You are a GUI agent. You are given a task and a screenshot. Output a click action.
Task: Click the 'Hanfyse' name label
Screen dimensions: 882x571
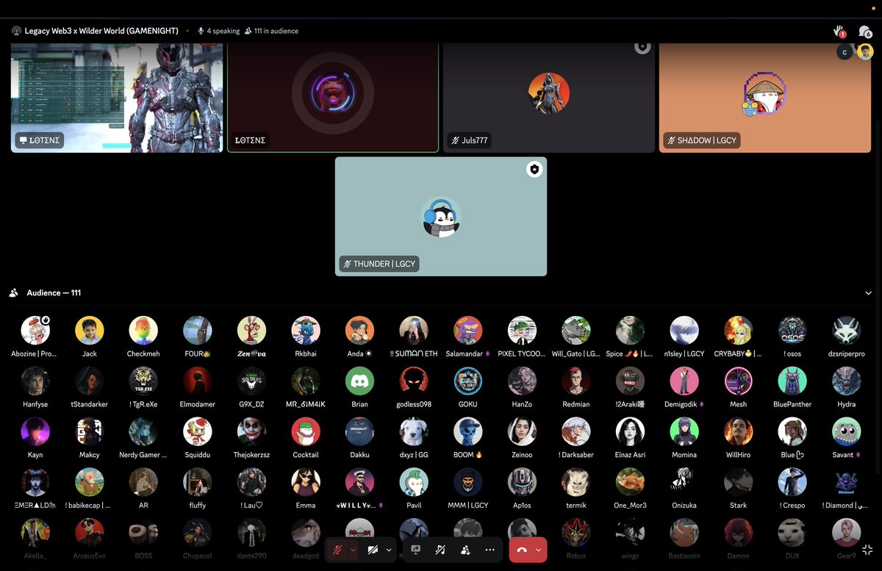point(35,404)
